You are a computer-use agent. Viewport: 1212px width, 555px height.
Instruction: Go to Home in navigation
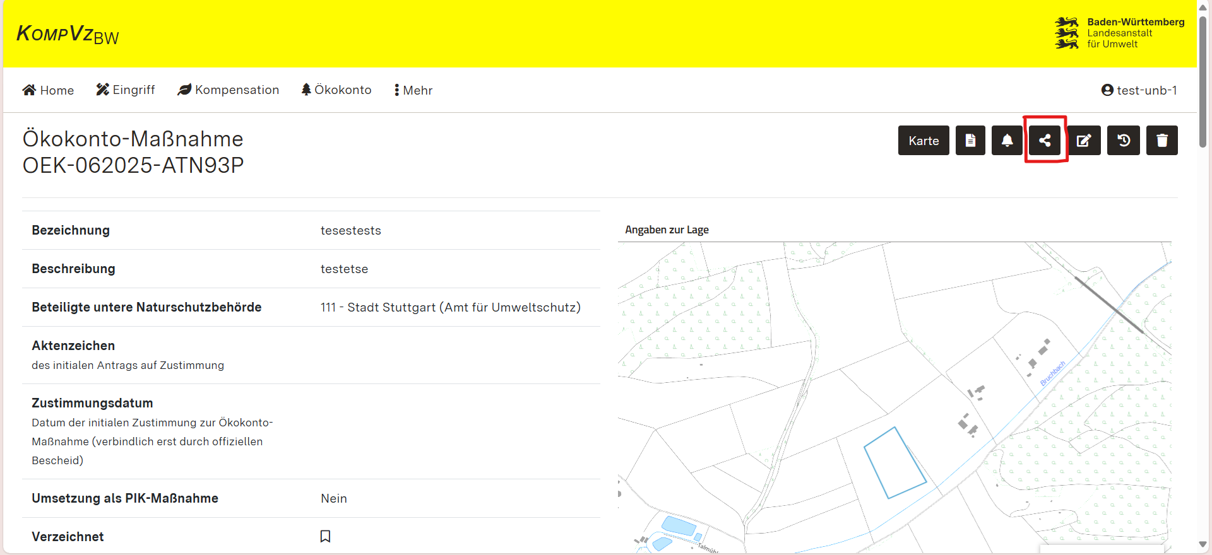tap(49, 90)
